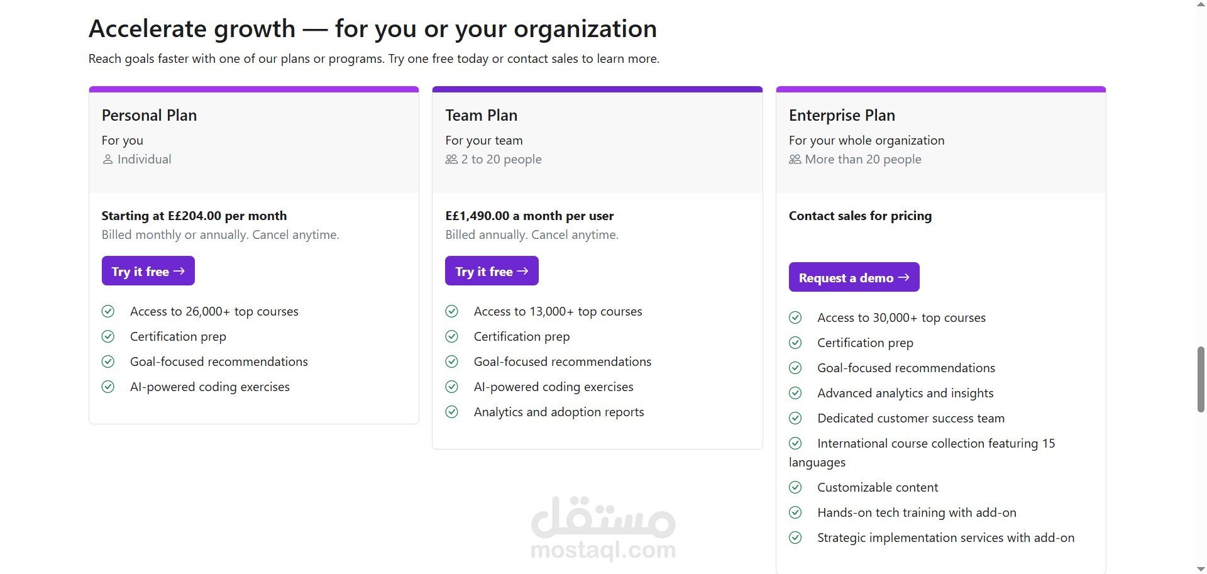Click checkmark icon beside Customizable content
The width and height of the screenshot is (1207, 574).
click(795, 487)
